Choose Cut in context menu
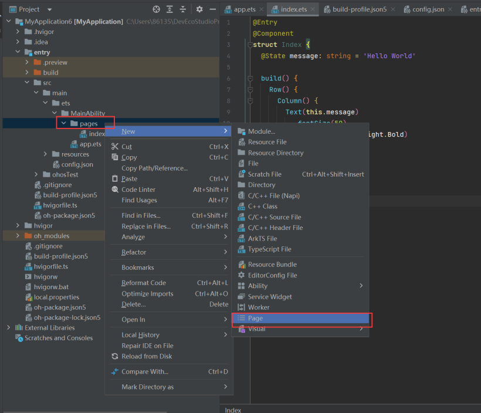Screen dimensions: 481x413 coord(170,147)
